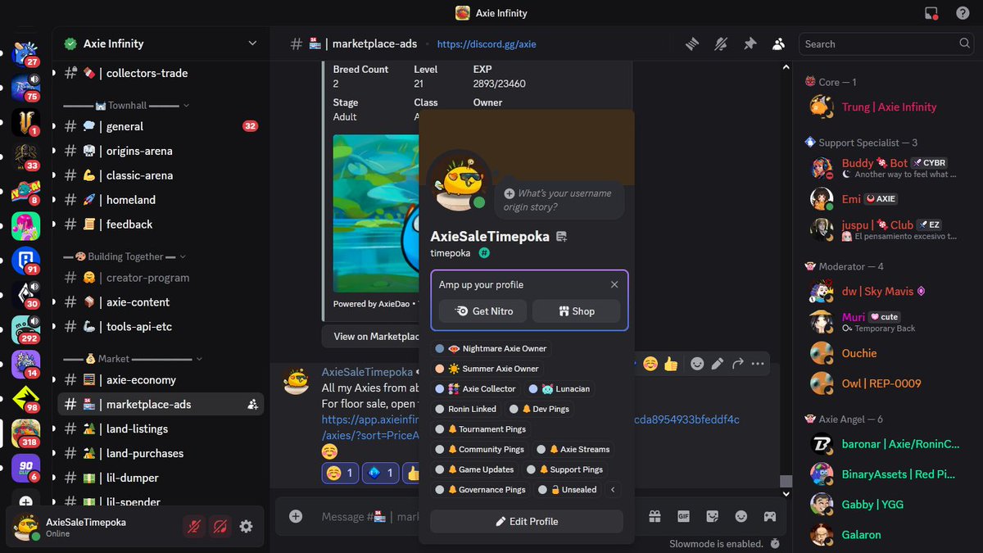
Task: Click the scroll down arrow of chat
Action: coord(786,493)
